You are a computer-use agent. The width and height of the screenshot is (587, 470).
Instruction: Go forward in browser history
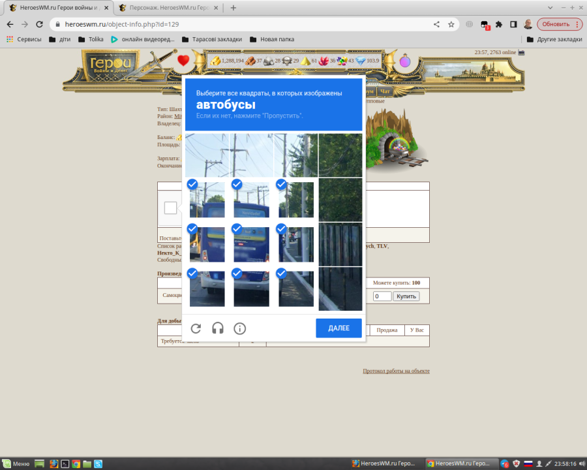click(x=25, y=24)
